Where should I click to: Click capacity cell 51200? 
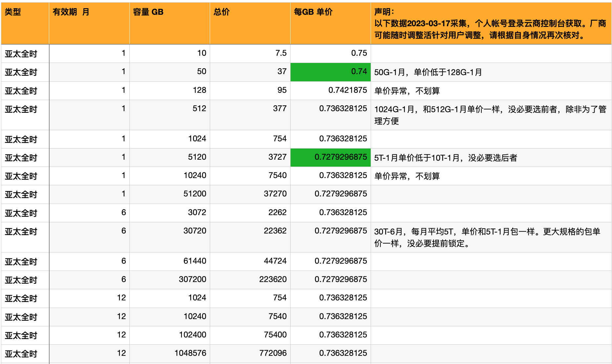point(170,194)
